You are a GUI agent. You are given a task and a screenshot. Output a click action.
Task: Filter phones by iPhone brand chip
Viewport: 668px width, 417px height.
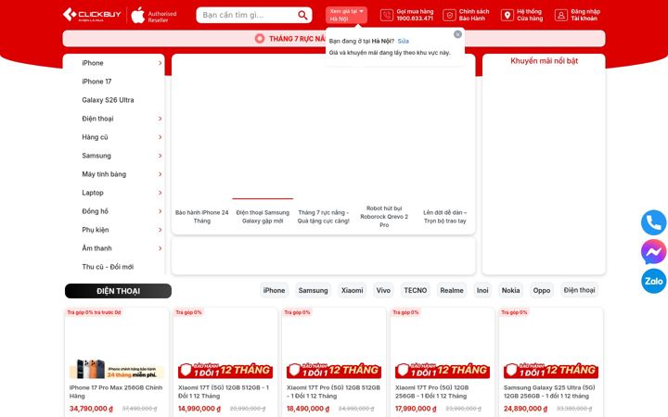pos(274,290)
